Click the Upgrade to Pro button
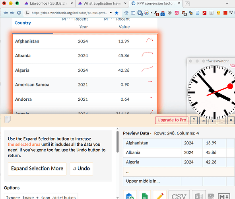The image size is (235, 199). pyautogui.click(x=172, y=120)
